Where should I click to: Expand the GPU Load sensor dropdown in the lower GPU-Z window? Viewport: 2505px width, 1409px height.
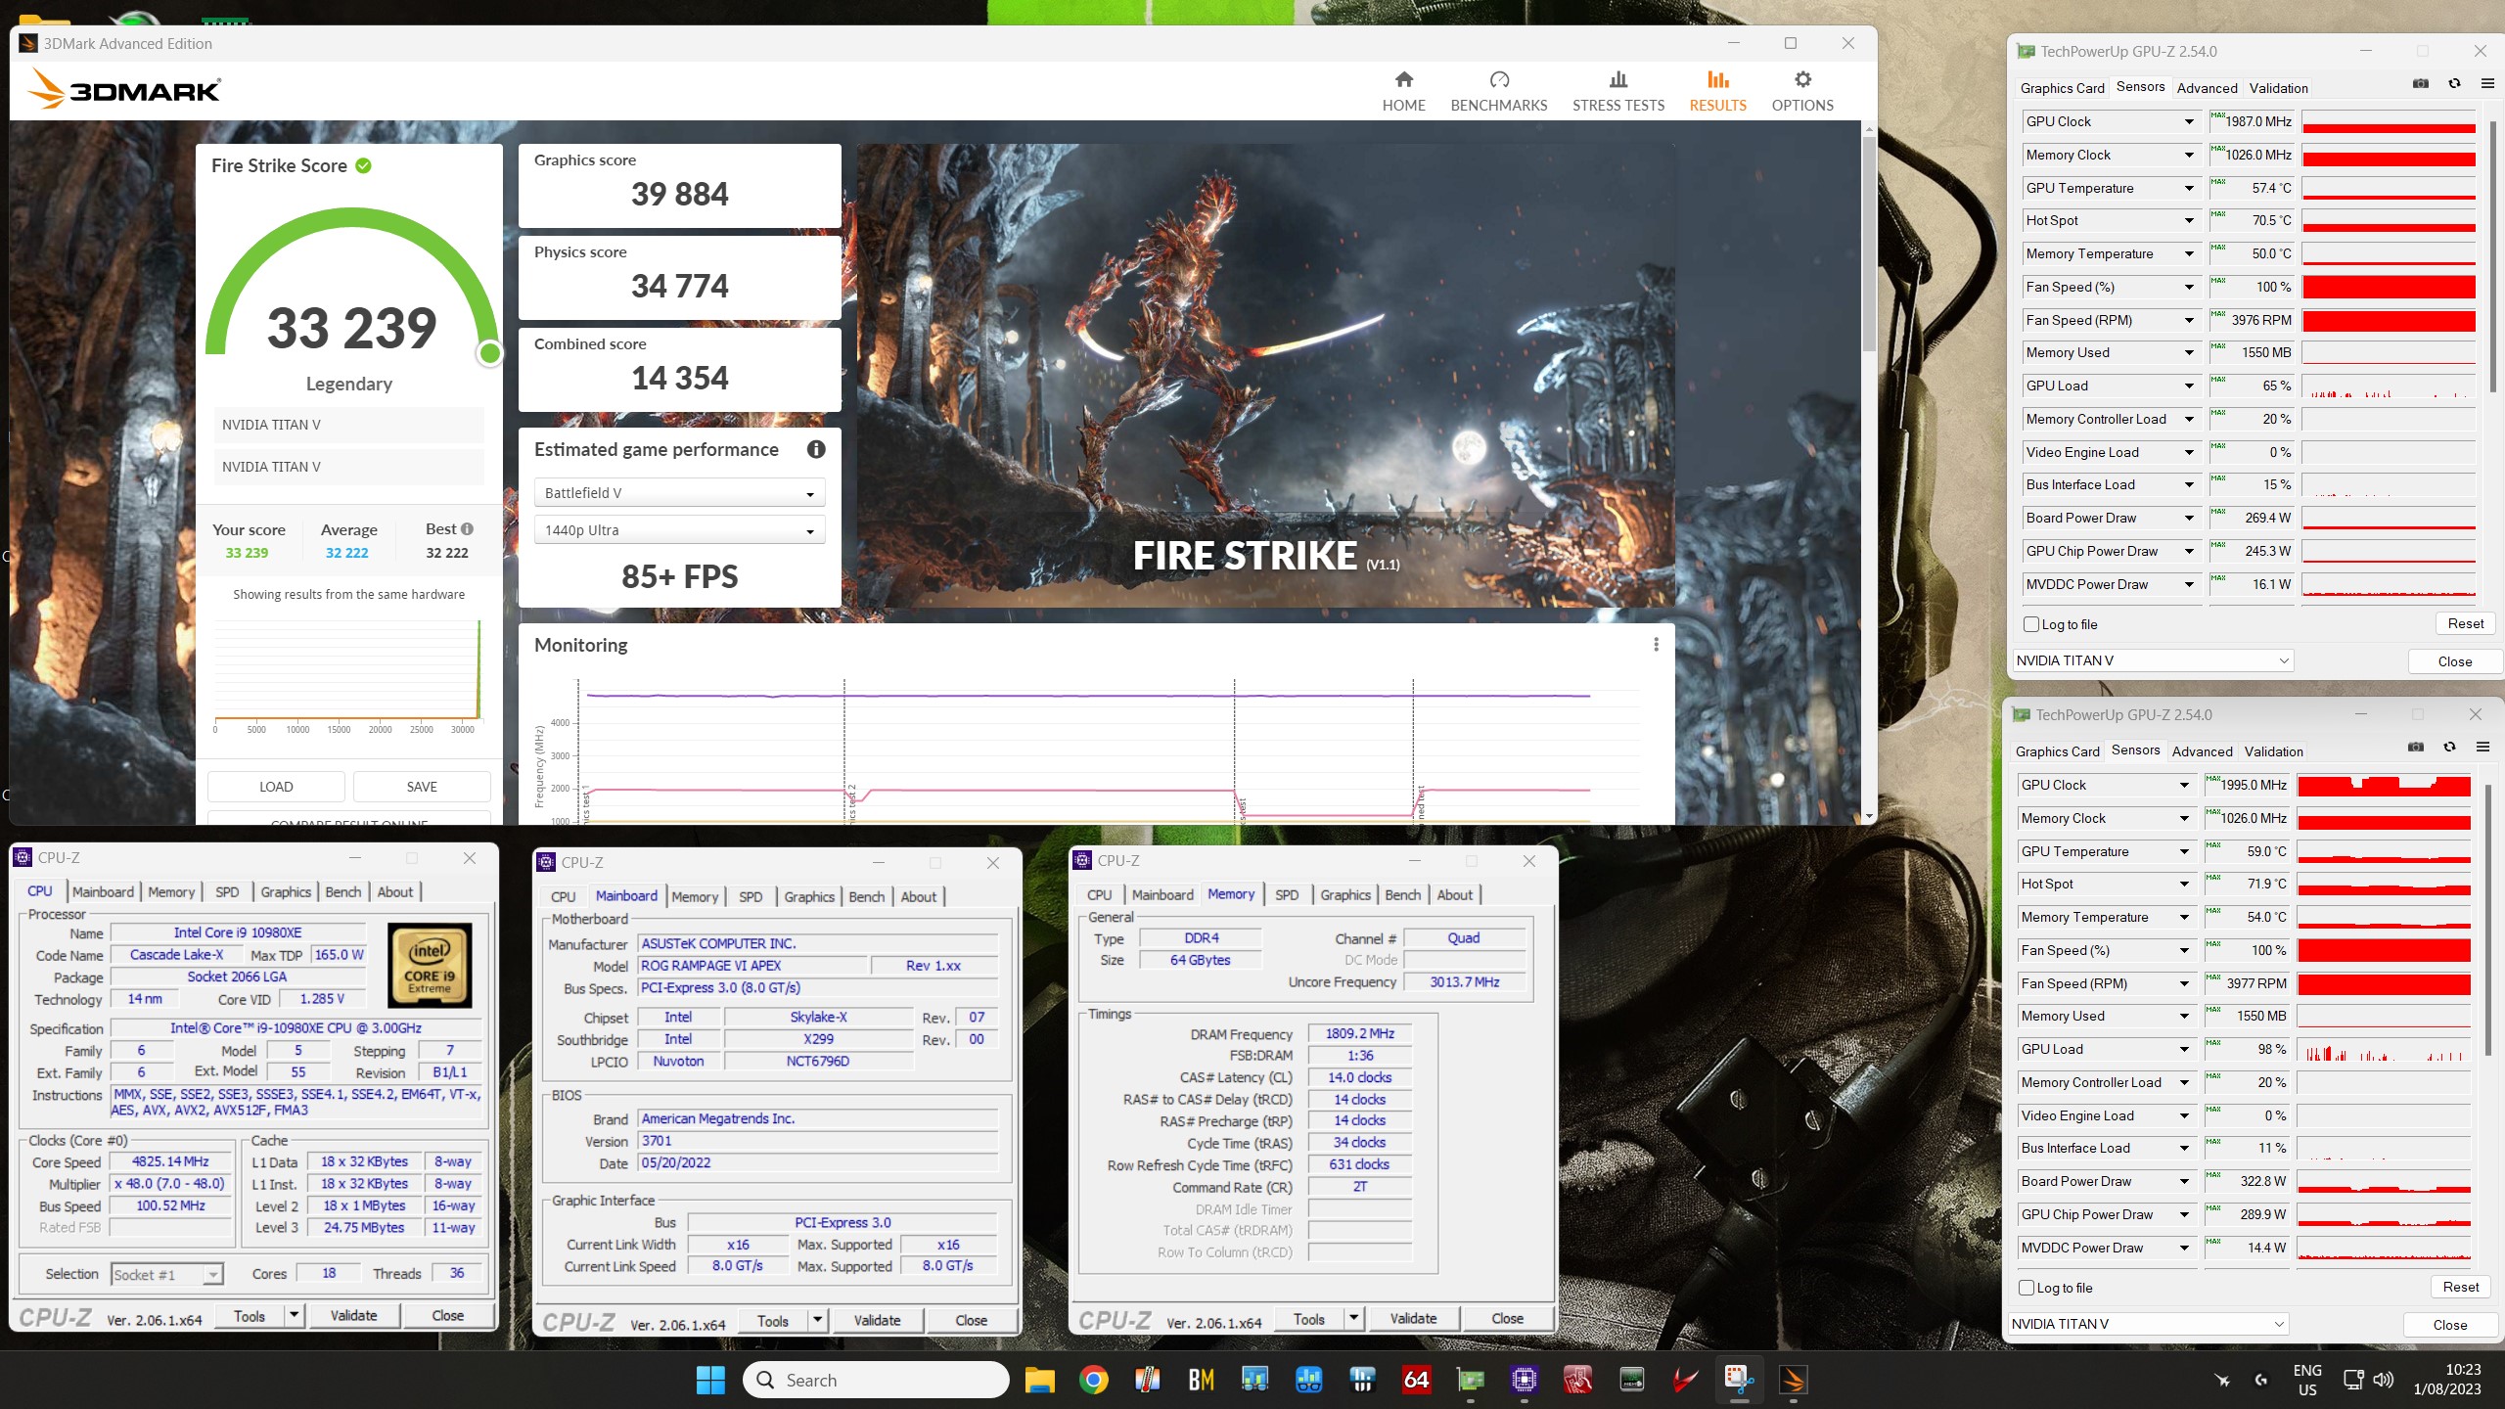tap(2184, 1049)
